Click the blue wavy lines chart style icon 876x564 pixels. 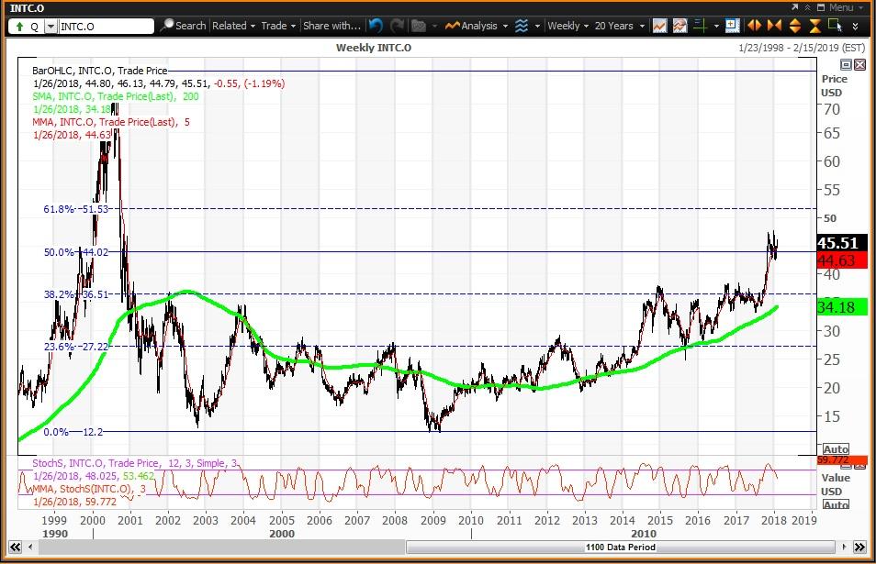(522, 26)
